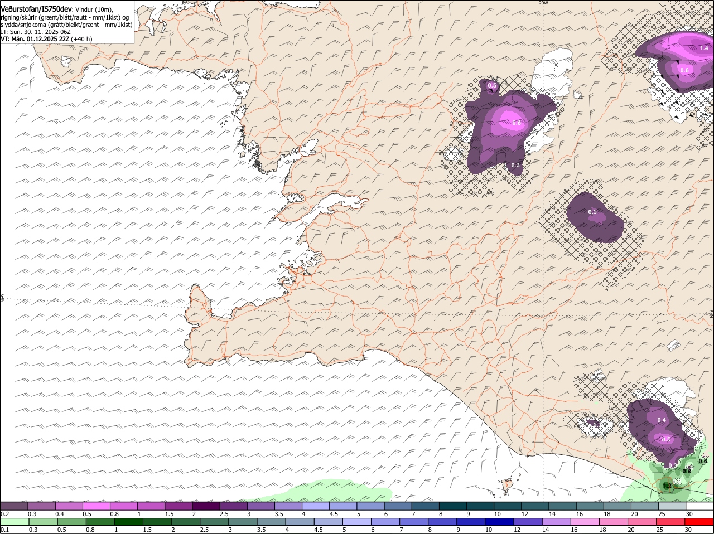
Task: Click the 0.6 label in central bright pink core
Action: [516, 123]
